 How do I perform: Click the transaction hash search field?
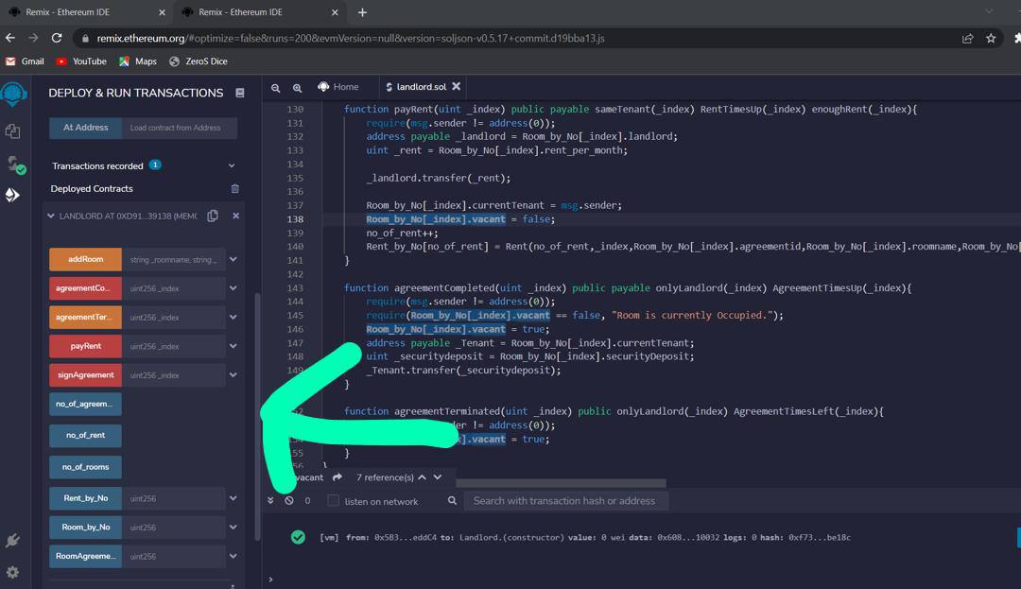[563, 501]
